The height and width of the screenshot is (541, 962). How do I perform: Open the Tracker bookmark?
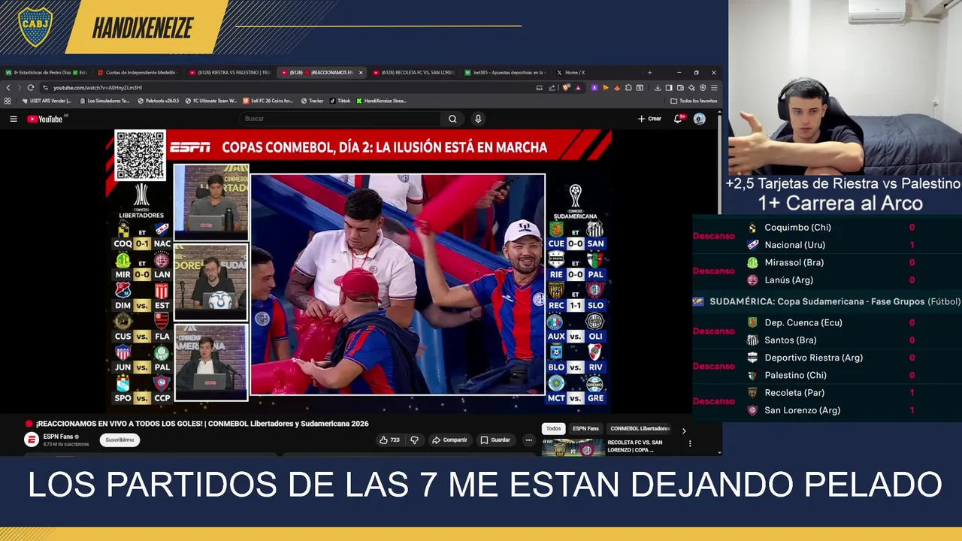pos(313,101)
